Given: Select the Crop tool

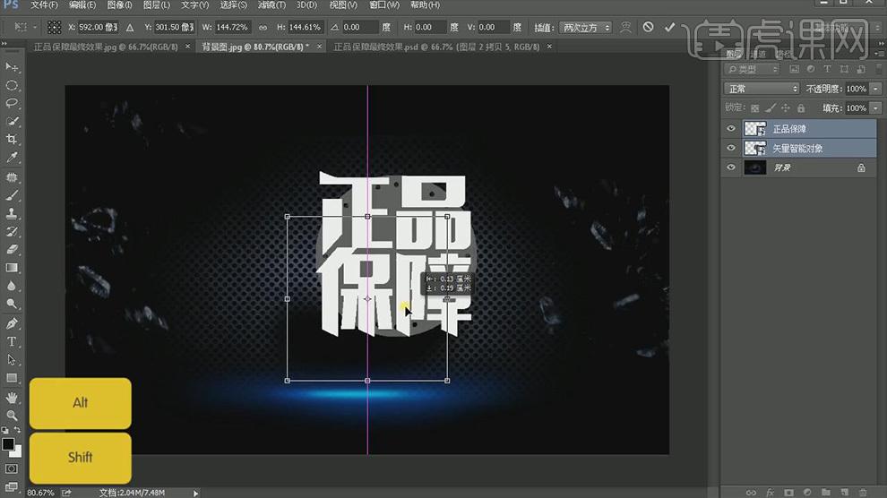Looking at the screenshot, I should click(x=12, y=140).
